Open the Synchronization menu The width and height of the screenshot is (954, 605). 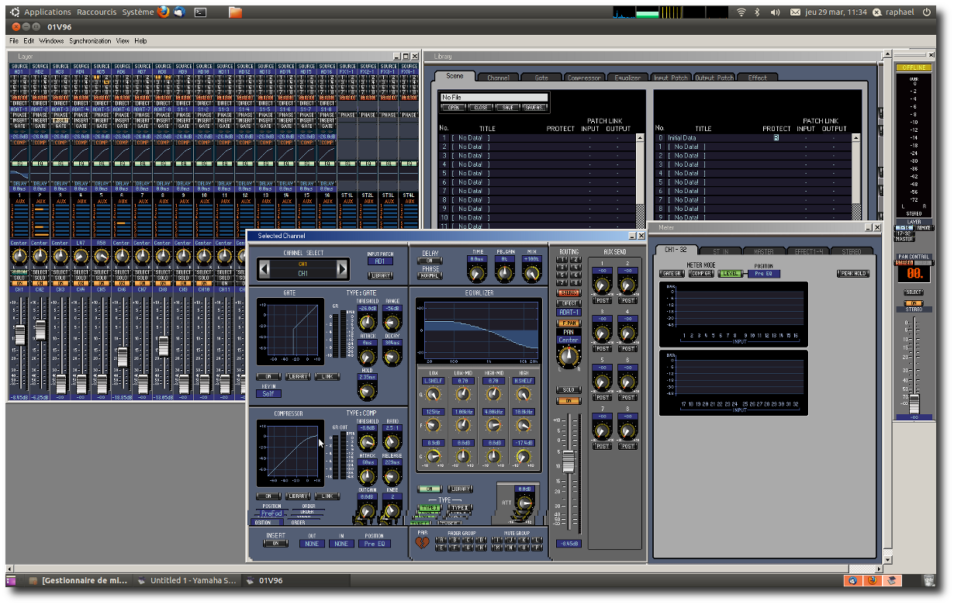[x=90, y=40]
